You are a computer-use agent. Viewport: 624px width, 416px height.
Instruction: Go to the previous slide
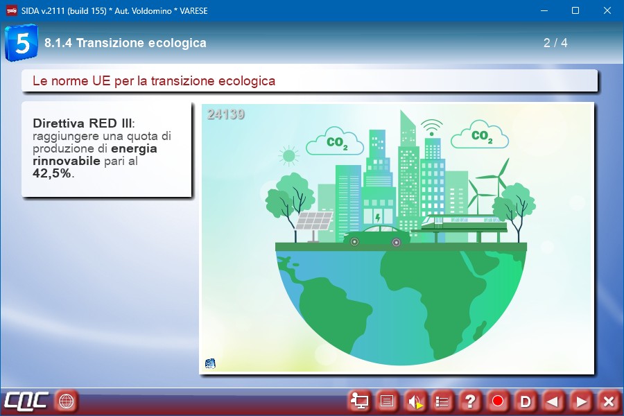[553, 401]
